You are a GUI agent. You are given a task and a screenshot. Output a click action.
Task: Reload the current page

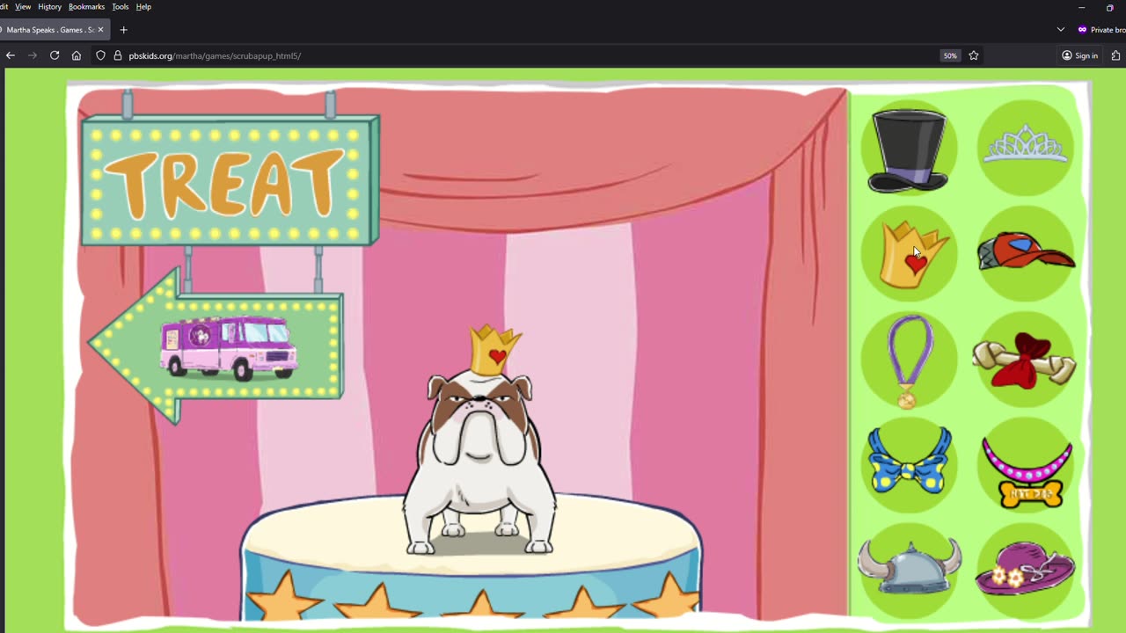[55, 55]
